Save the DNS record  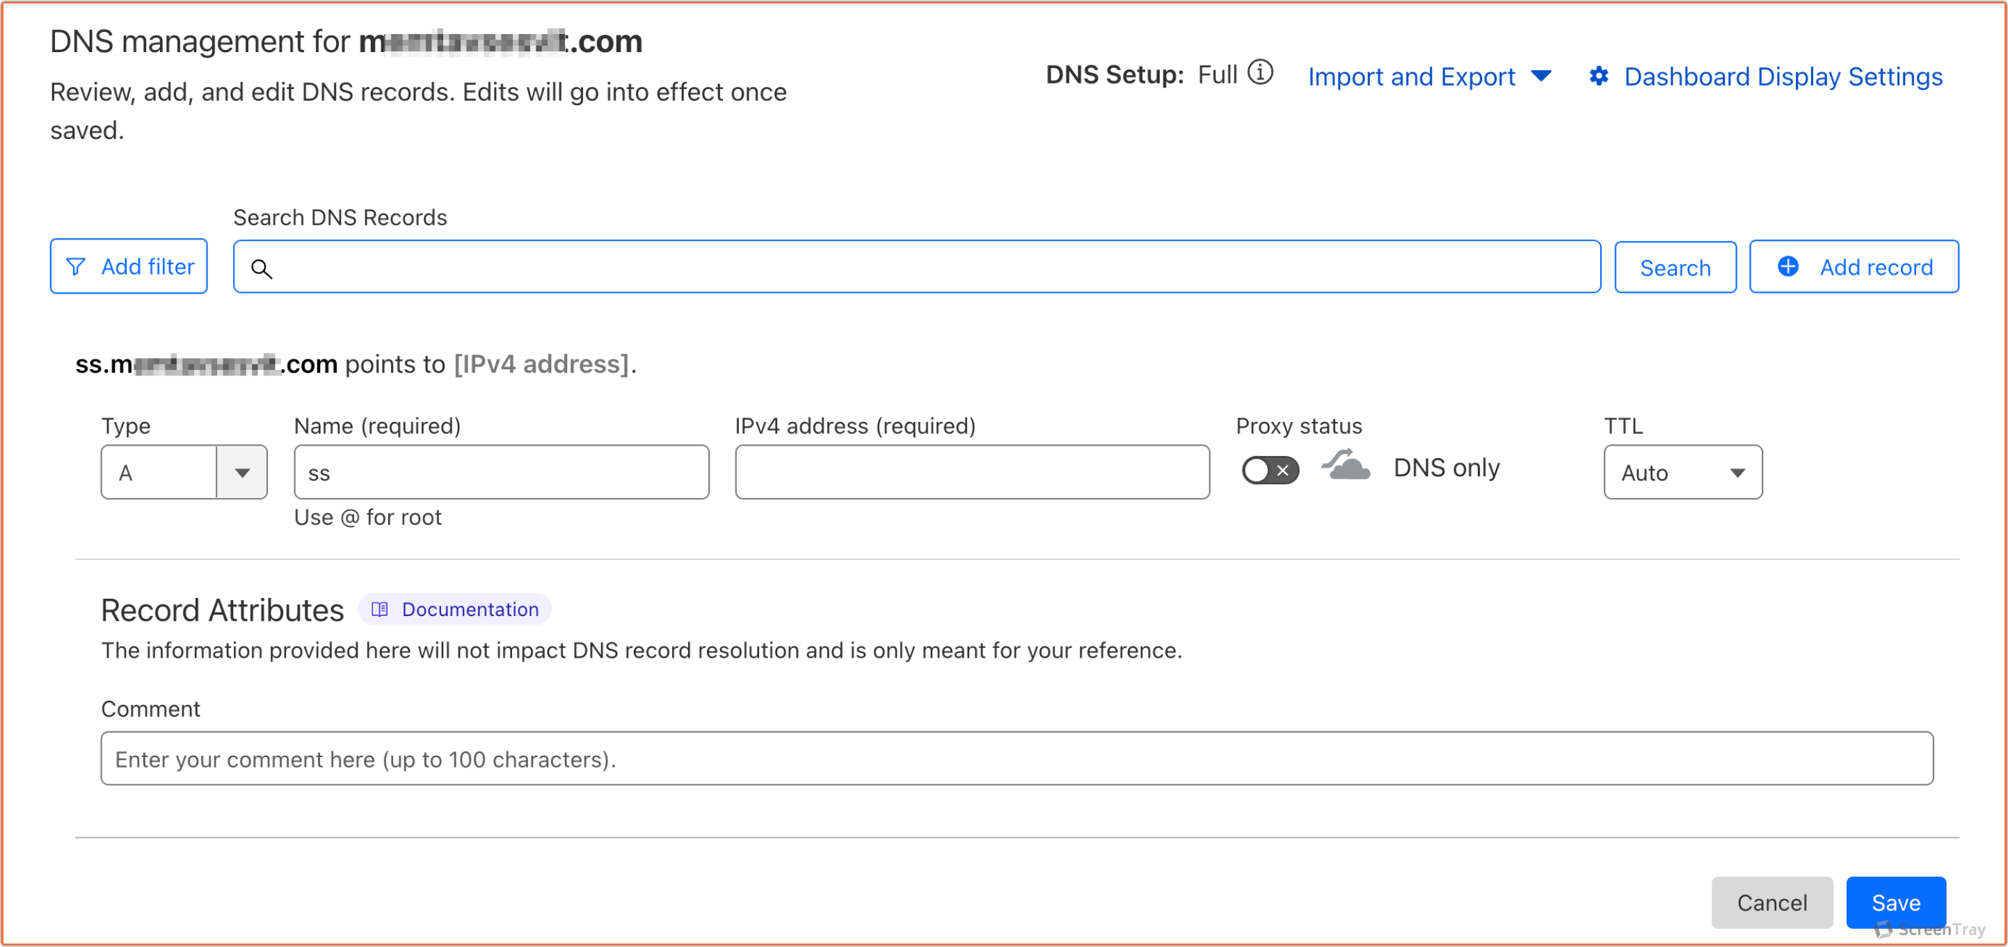coord(1897,902)
